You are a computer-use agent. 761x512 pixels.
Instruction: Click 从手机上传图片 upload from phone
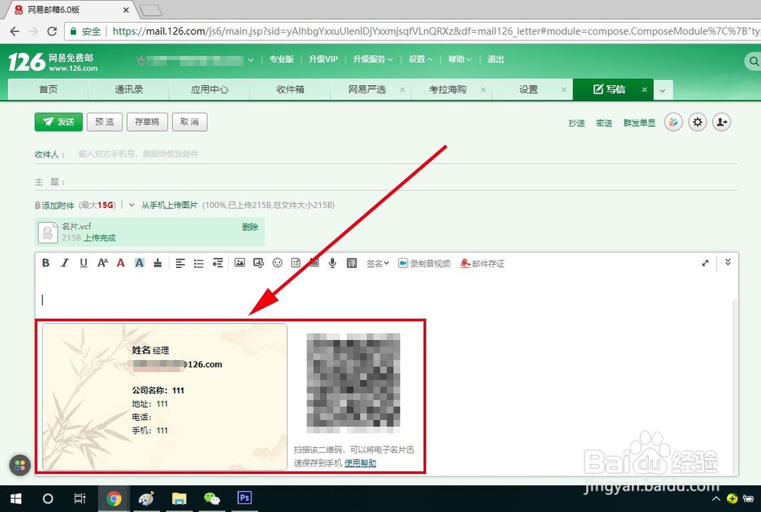coord(170,205)
